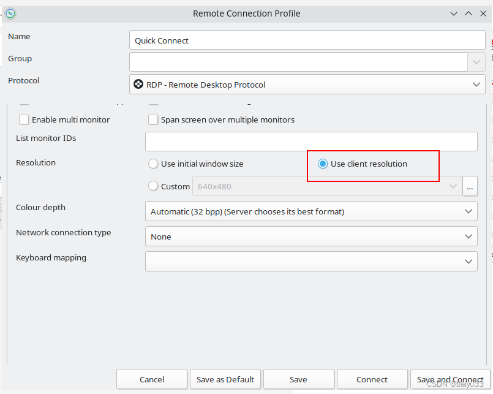Select Use initial window size radio
Image resolution: width=493 pixels, height=394 pixels.
coord(153,164)
